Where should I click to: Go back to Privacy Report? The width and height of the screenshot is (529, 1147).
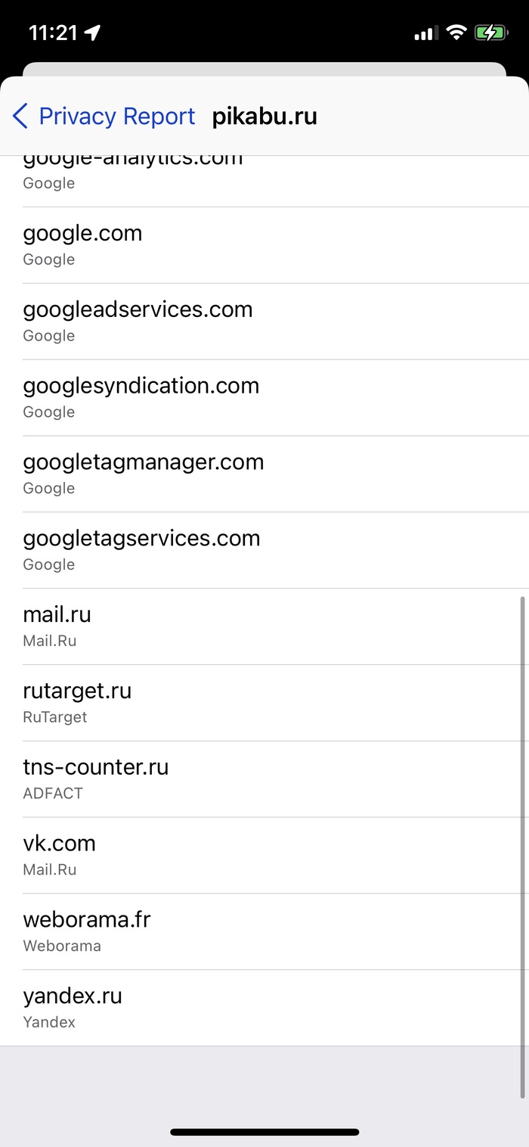click(116, 117)
